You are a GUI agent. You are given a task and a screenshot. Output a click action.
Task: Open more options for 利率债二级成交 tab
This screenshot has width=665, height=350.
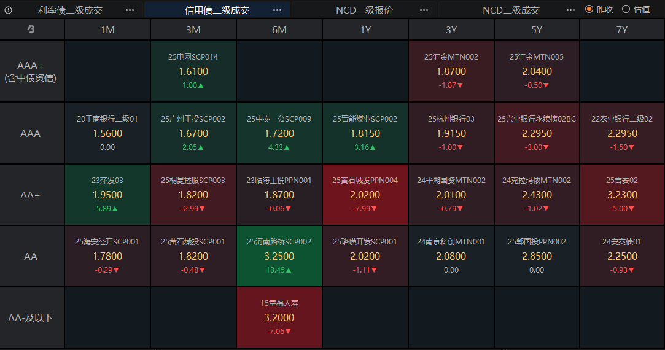tap(130, 10)
